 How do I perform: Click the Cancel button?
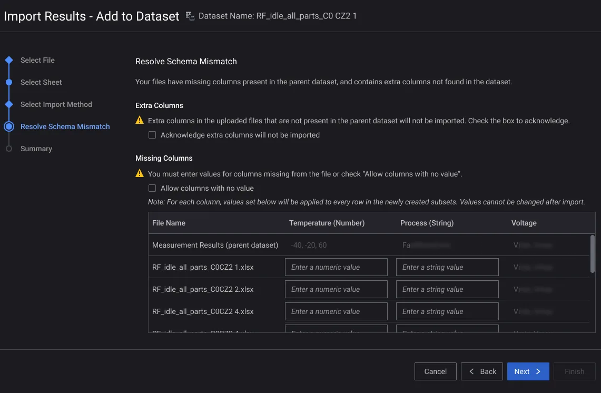436,371
